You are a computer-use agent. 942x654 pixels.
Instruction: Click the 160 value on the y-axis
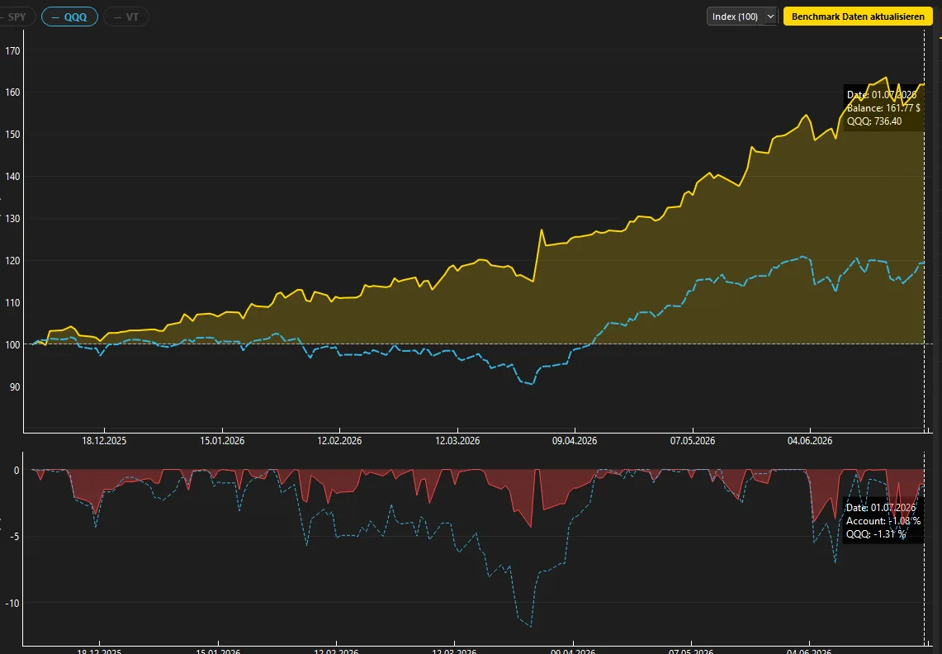pos(12,92)
